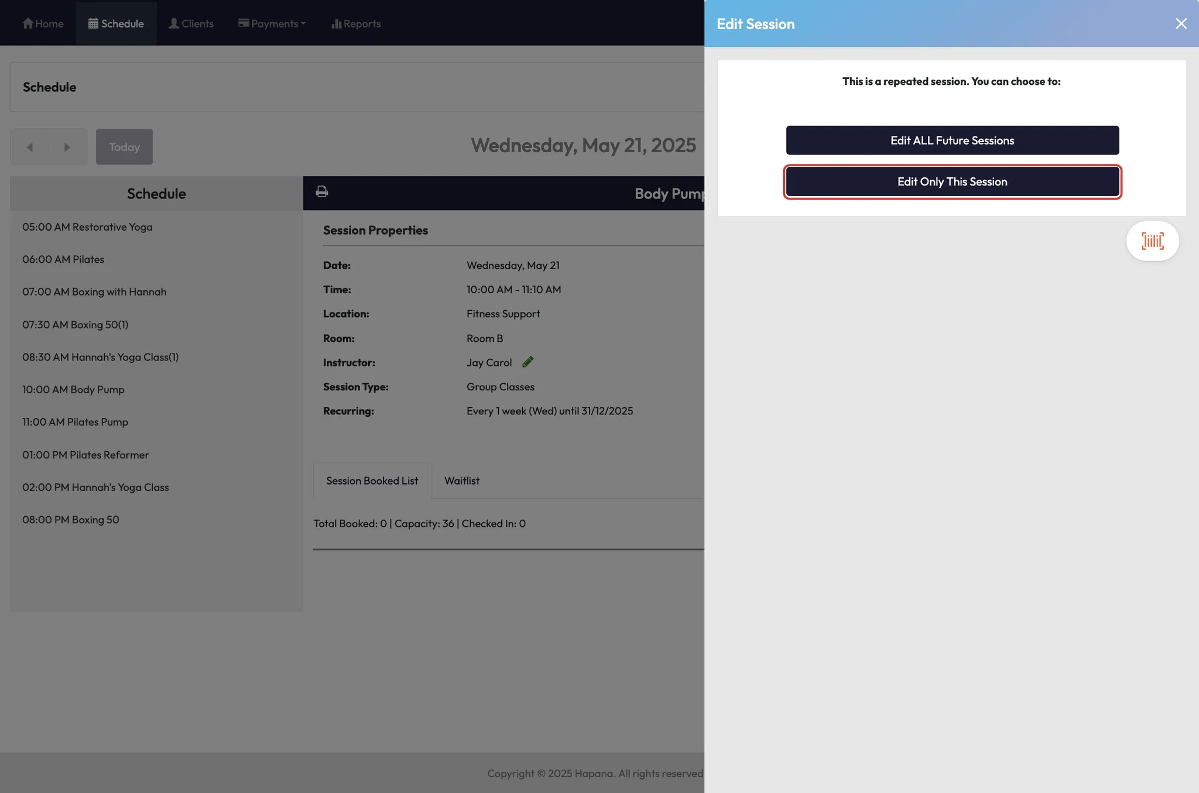
Task: Switch to the Waitlist tab
Action: (x=461, y=480)
